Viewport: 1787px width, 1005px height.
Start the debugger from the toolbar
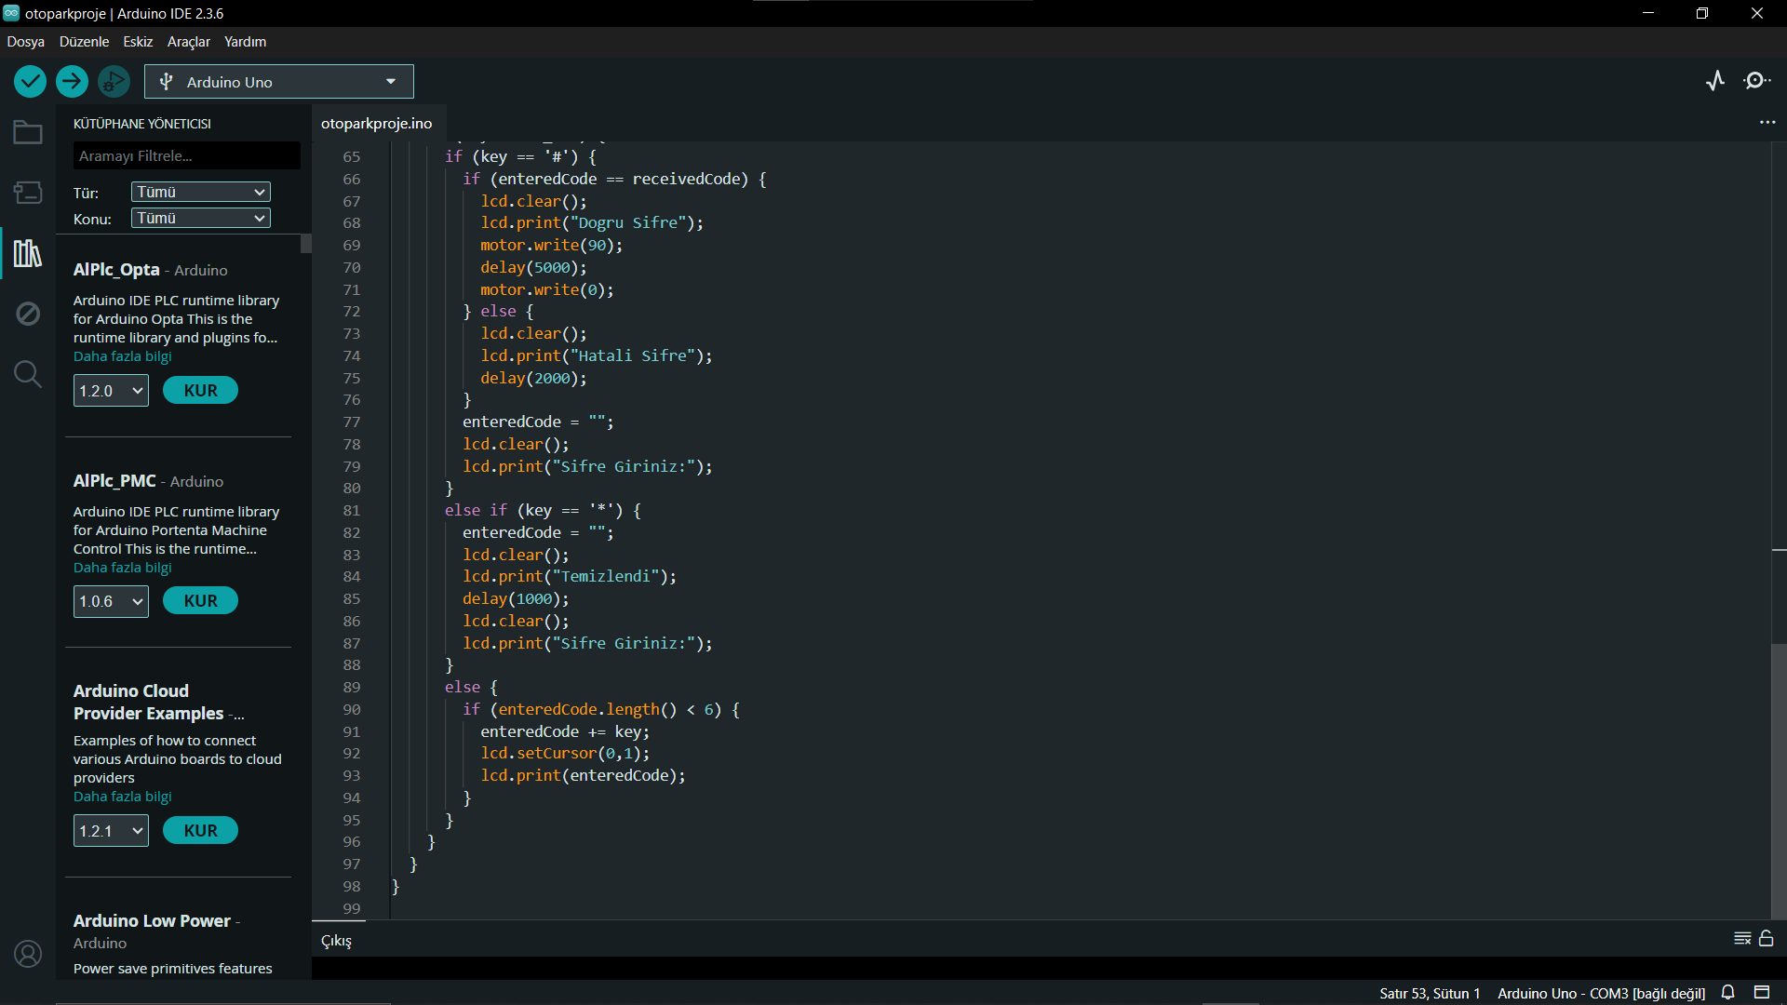click(x=114, y=82)
